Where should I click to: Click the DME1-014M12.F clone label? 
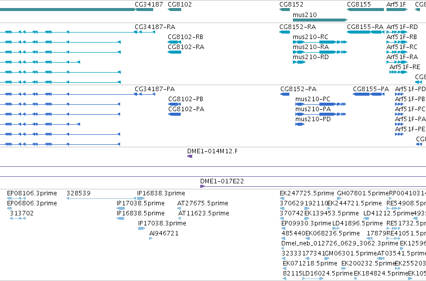click(x=212, y=151)
